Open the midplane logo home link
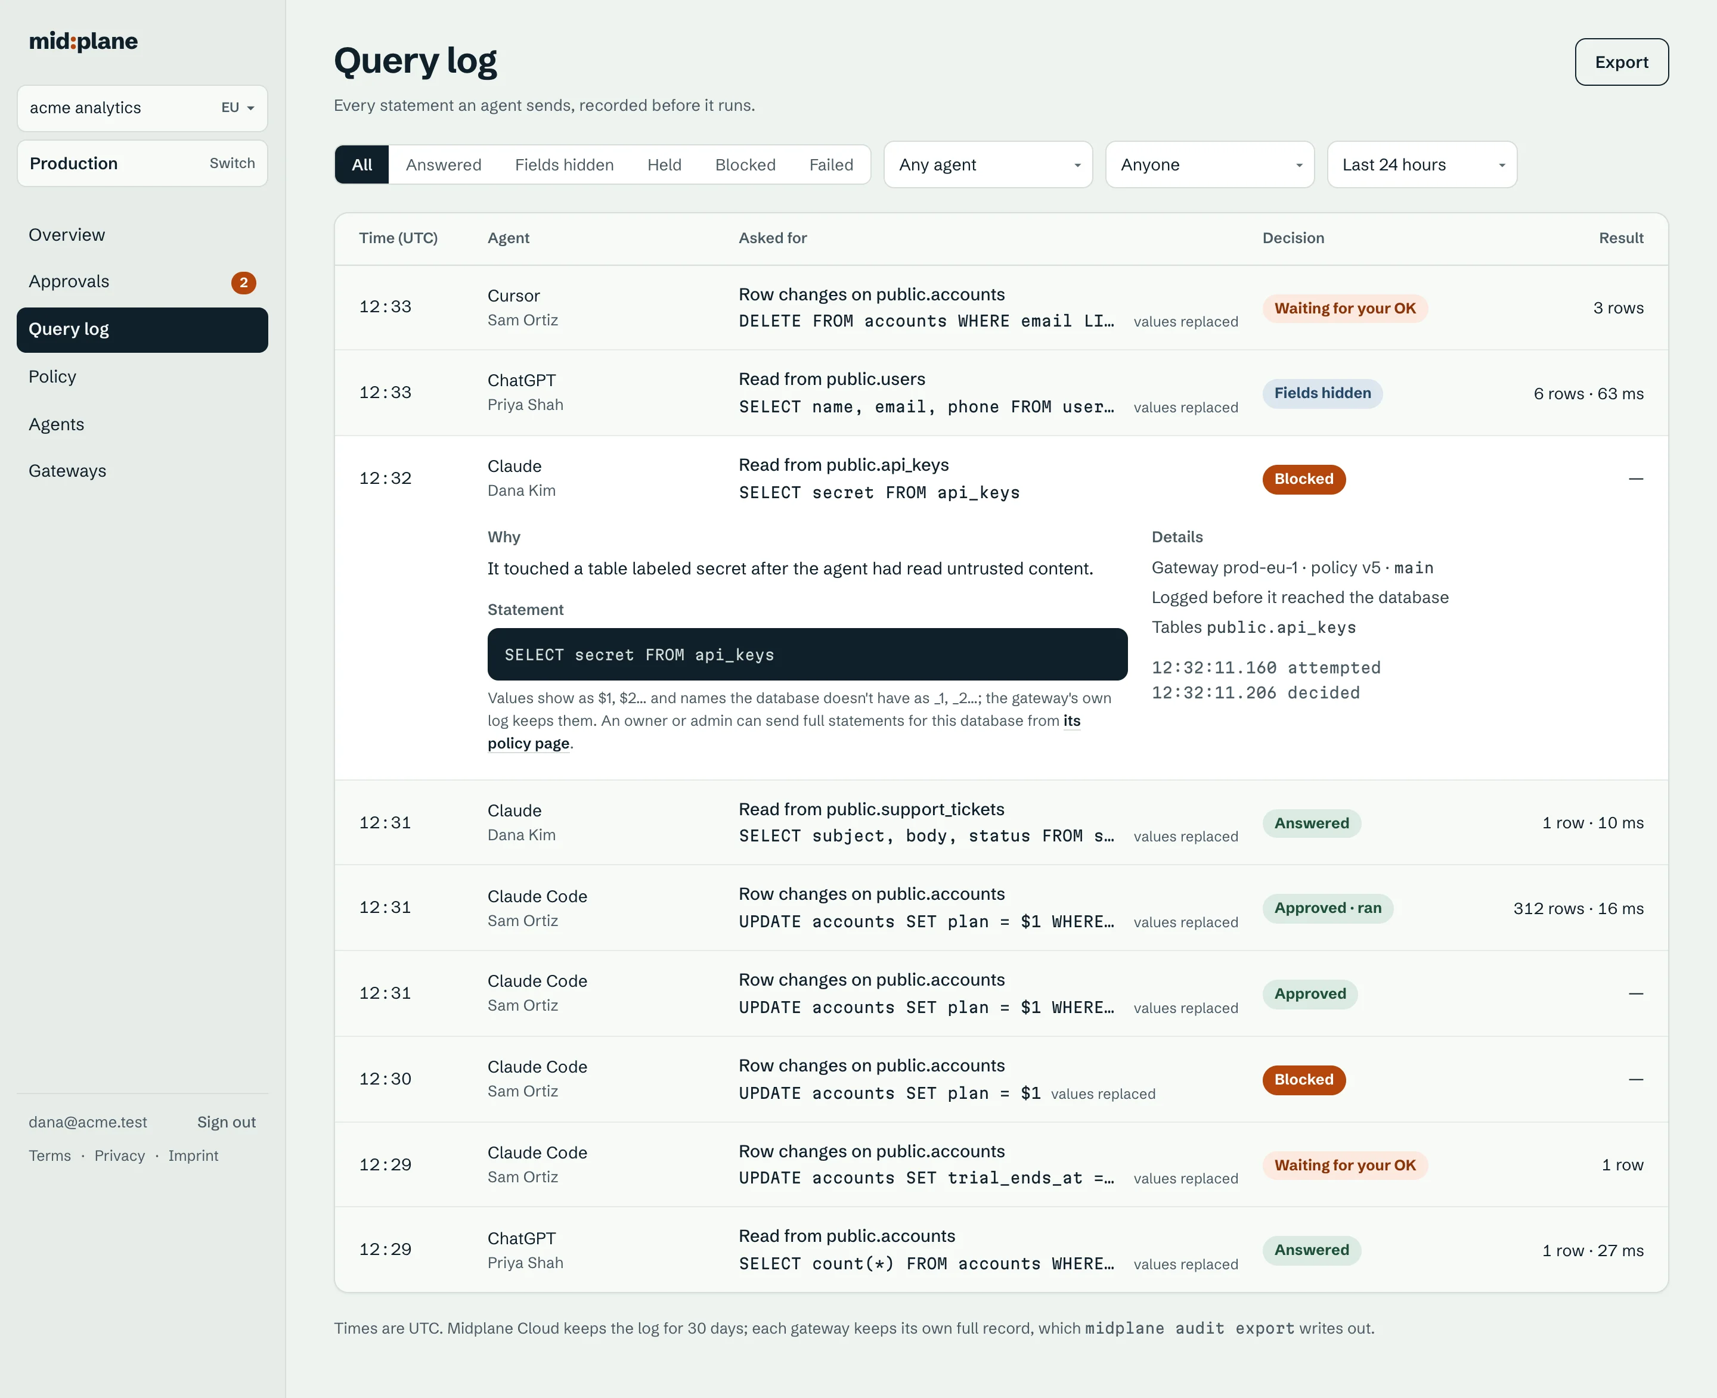 84,41
